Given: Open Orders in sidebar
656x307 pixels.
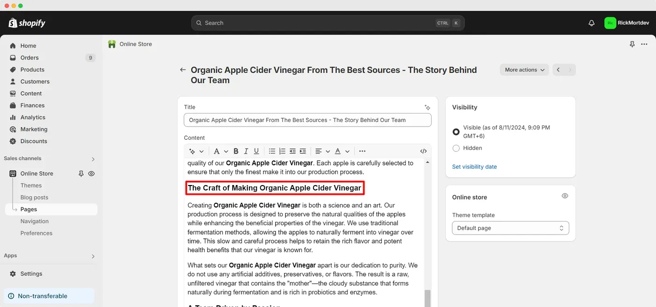Looking at the screenshot, I should (30, 57).
